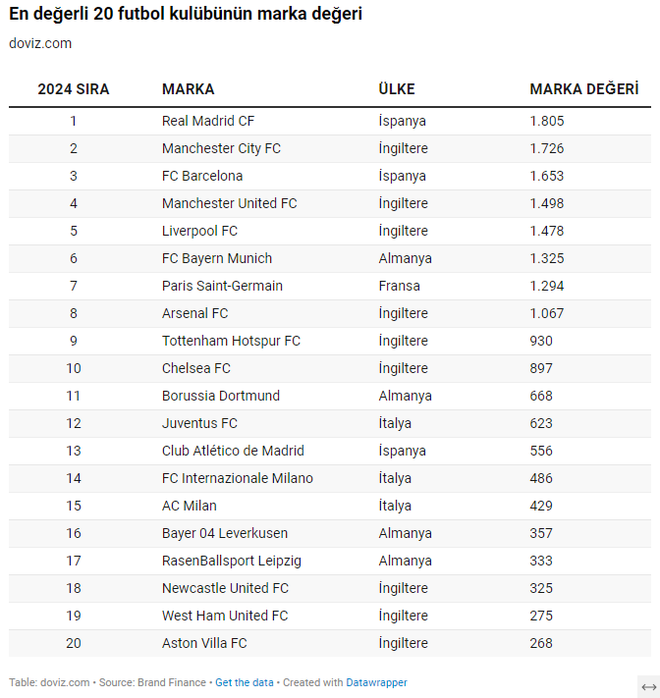The height and width of the screenshot is (698, 660).
Task: Select the Real Madrid CF cell
Action: point(208,121)
